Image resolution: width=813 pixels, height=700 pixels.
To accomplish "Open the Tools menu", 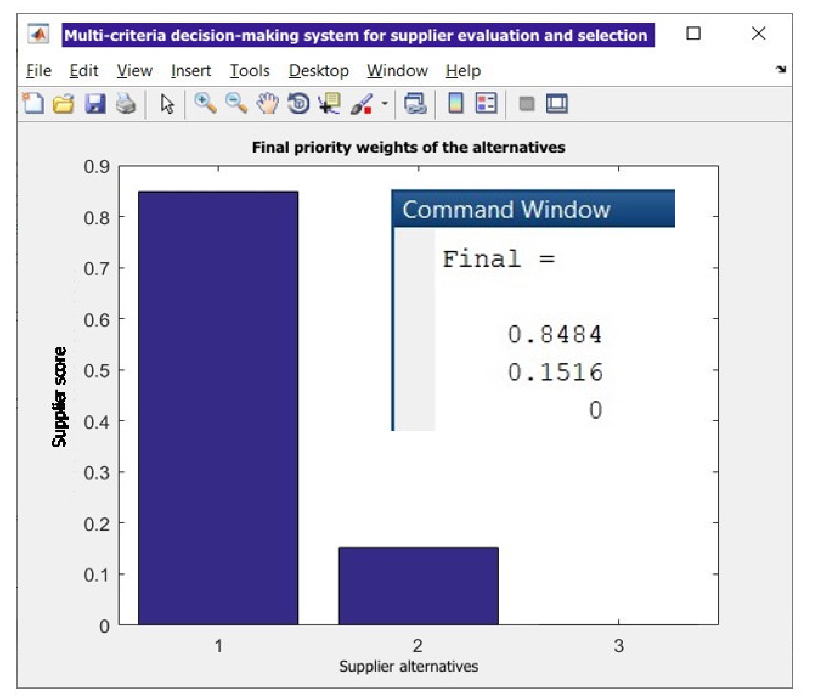I will 250,71.
